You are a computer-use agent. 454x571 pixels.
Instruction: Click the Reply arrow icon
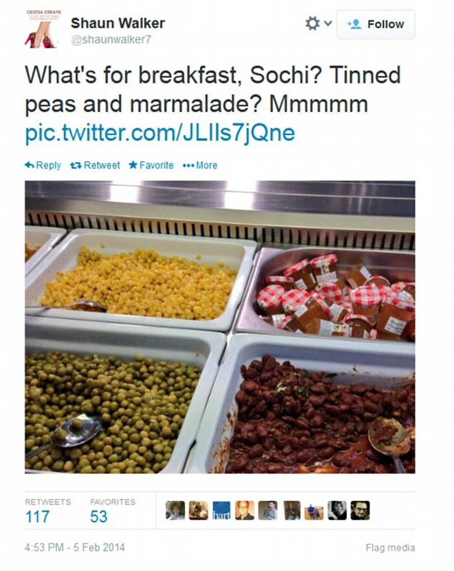point(30,165)
